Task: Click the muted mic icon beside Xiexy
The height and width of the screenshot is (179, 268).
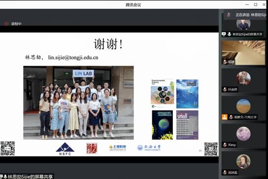Action: coord(225,145)
